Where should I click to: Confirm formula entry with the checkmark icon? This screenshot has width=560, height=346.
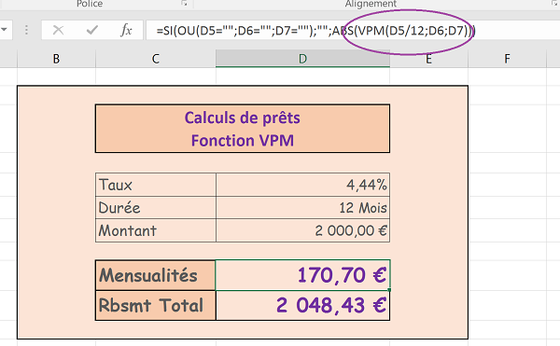(92, 31)
